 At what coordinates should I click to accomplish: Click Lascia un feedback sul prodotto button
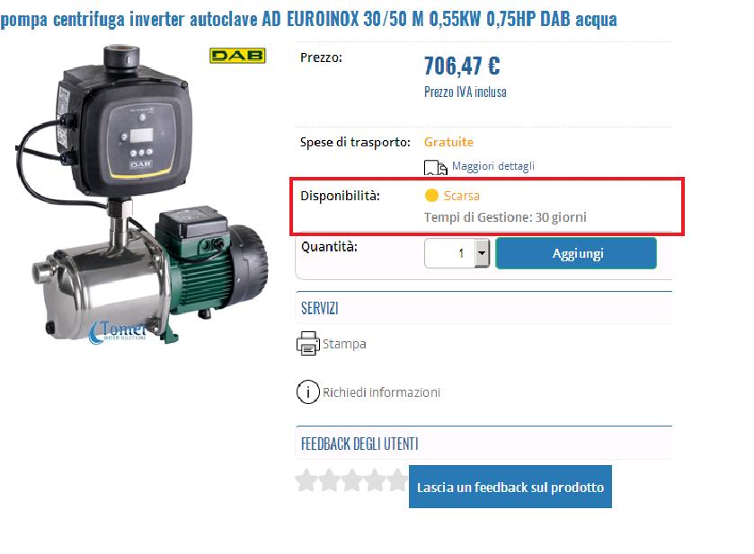click(x=510, y=487)
